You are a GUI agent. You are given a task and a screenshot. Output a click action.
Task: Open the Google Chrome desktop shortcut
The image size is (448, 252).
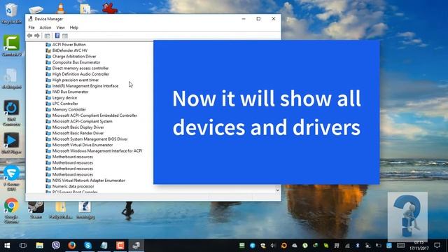pos(11,210)
